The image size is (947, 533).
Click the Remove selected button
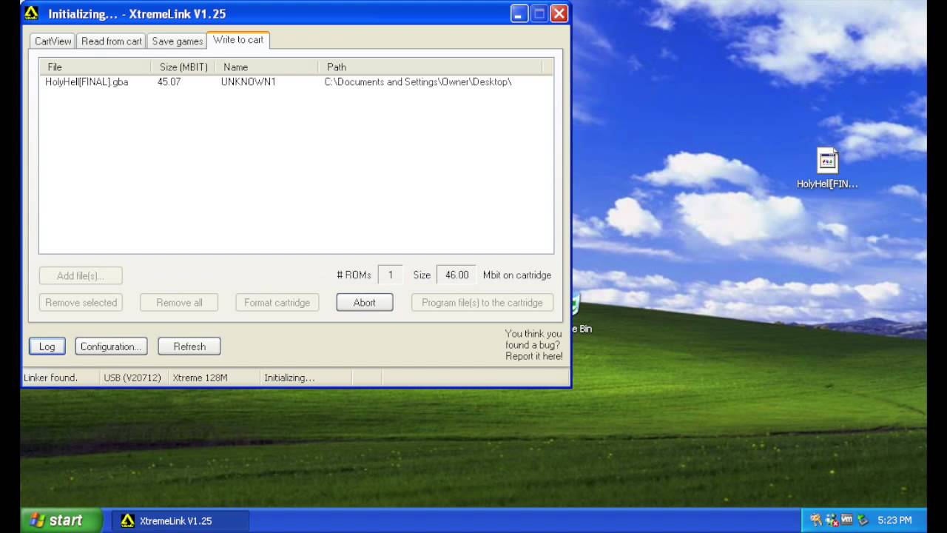coord(81,302)
